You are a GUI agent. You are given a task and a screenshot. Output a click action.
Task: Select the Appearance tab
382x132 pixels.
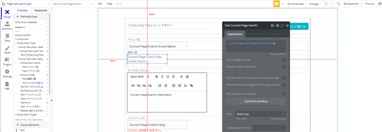click(x=235, y=34)
